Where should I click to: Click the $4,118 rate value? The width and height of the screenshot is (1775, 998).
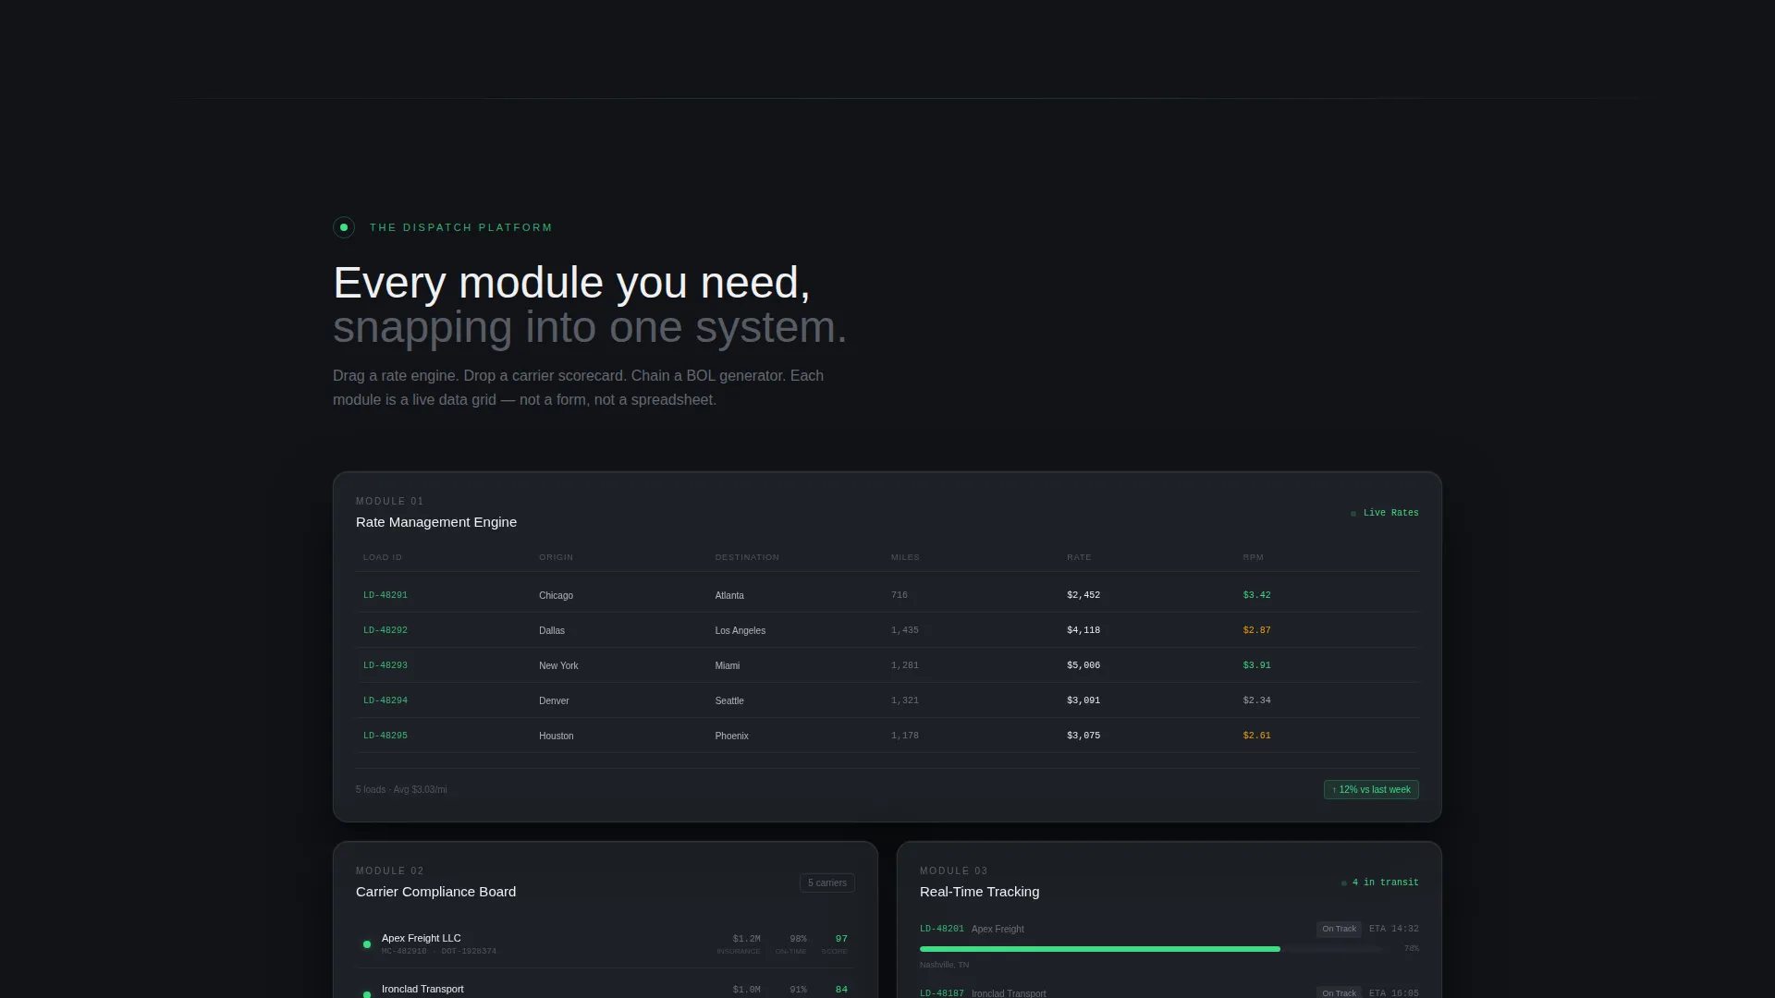tap(1083, 630)
